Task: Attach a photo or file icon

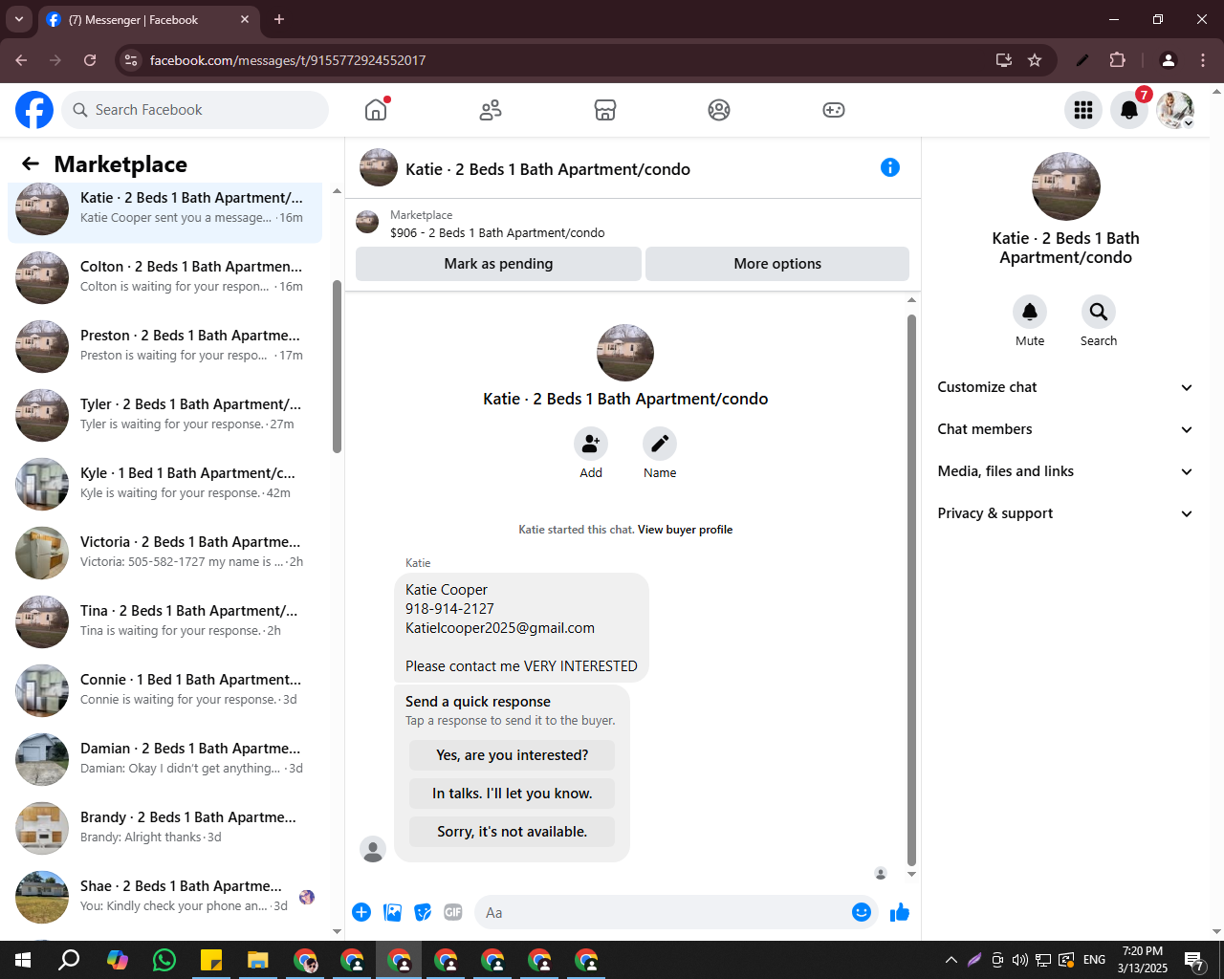Action: click(x=392, y=912)
